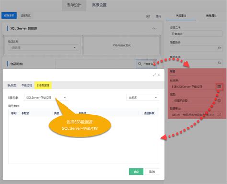
Task: Click the 清空参数 link
Action: [149, 113]
